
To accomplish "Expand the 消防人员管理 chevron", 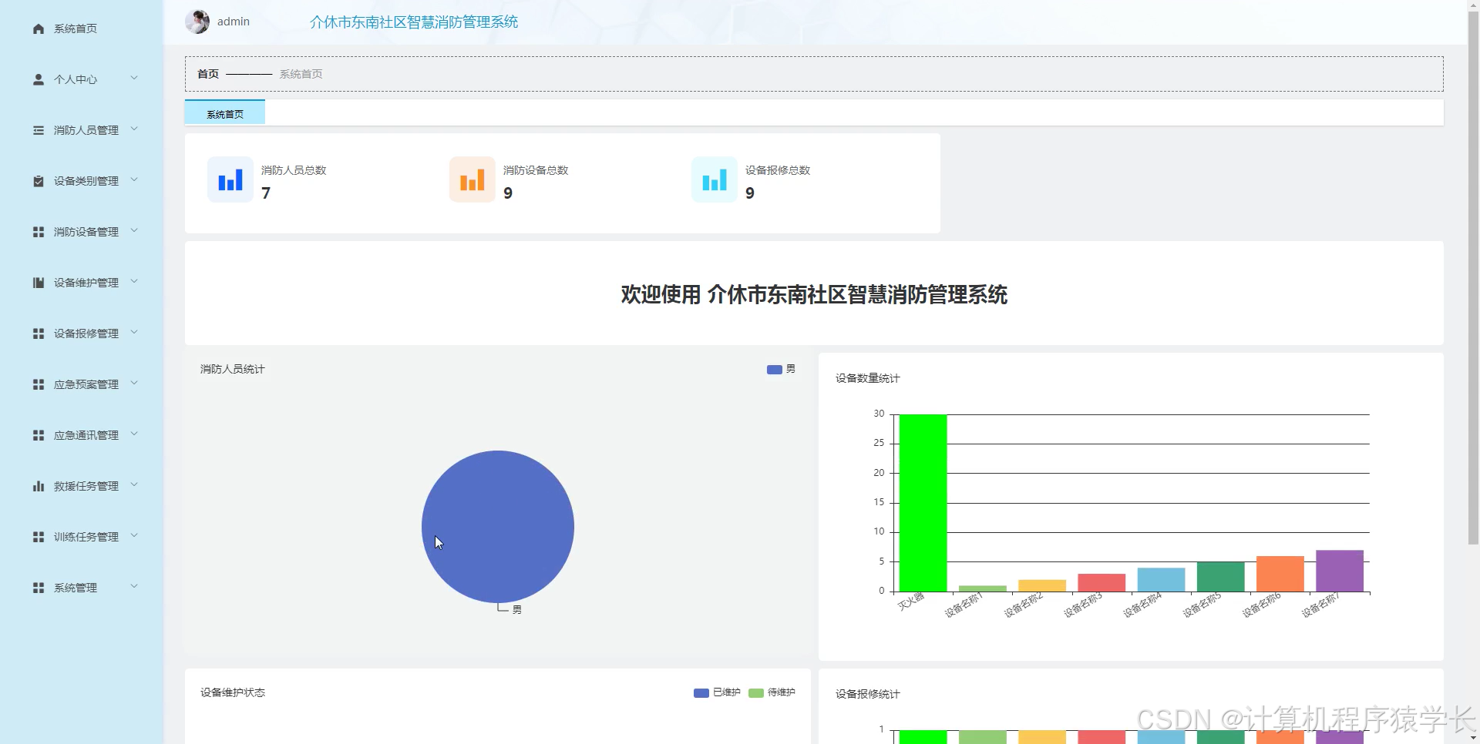I will tap(134, 129).
